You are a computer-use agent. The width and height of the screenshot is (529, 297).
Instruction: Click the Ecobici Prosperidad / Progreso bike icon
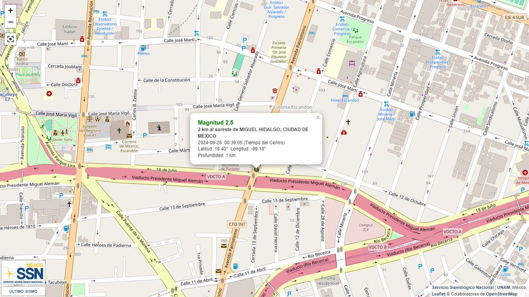pos(438,52)
